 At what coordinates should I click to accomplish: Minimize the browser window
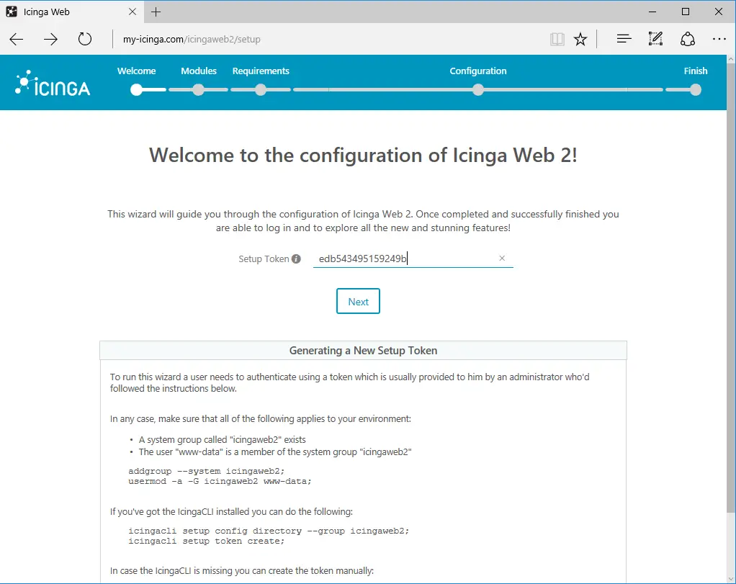[652, 12]
